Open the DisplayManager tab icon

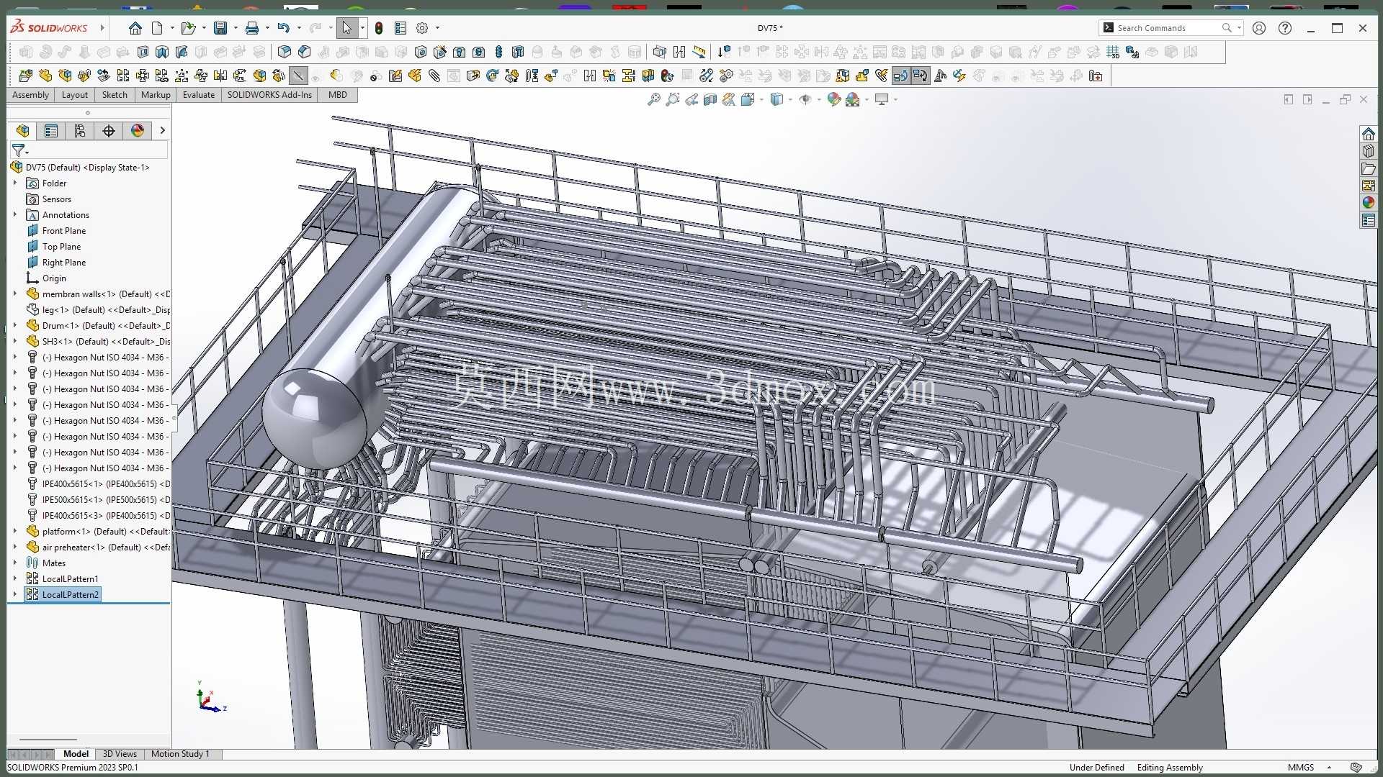(138, 130)
